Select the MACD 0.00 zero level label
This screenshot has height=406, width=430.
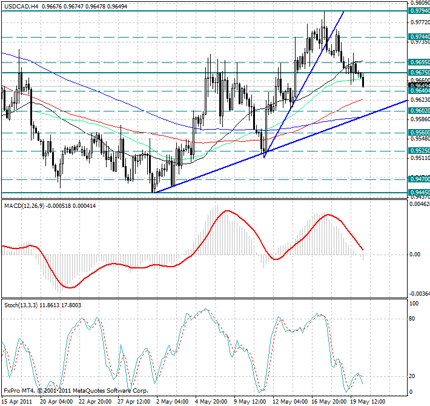[x=415, y=255]
